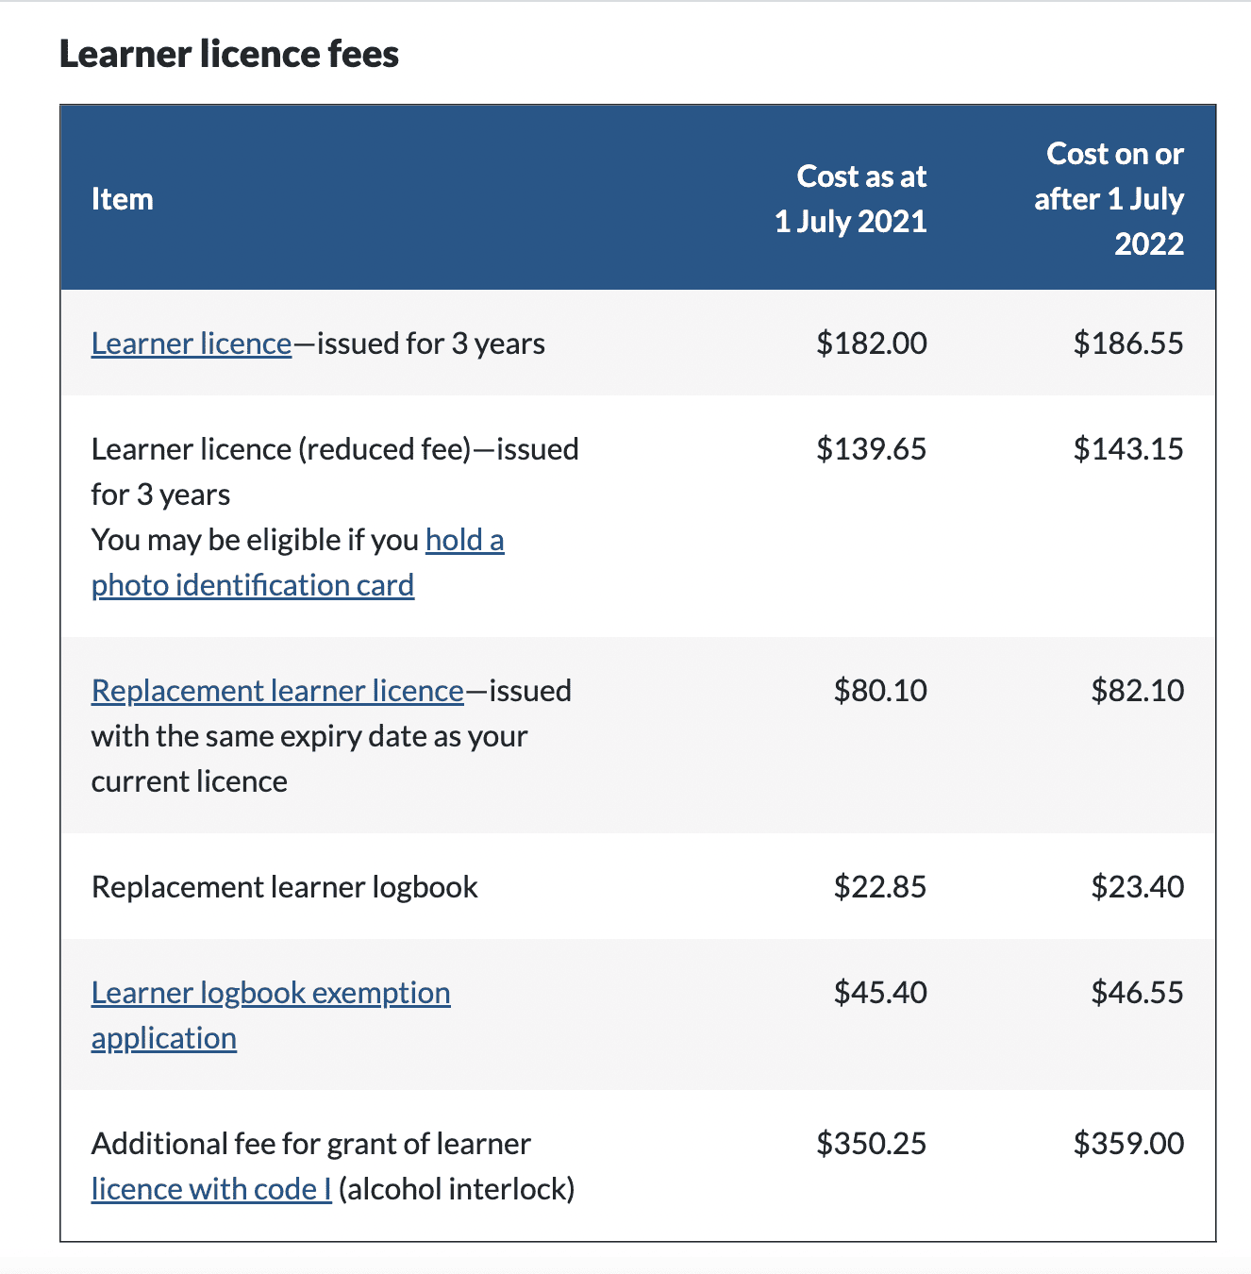
Task: Click the 'hold a' link text
Action: coord(465,540)
